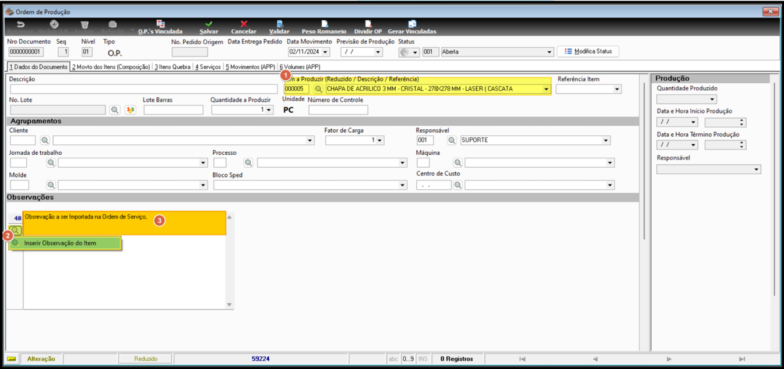Open the Previsão de Produção date dropdown
The width and height of the screenshot is (784, 369).
pos(378,52)
